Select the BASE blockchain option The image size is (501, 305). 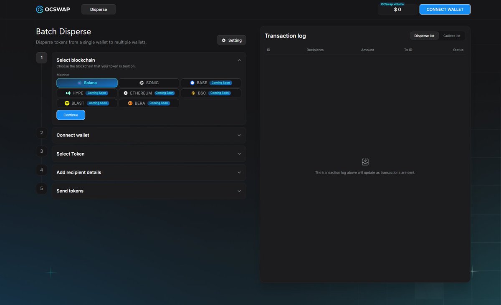pos(211,83)
